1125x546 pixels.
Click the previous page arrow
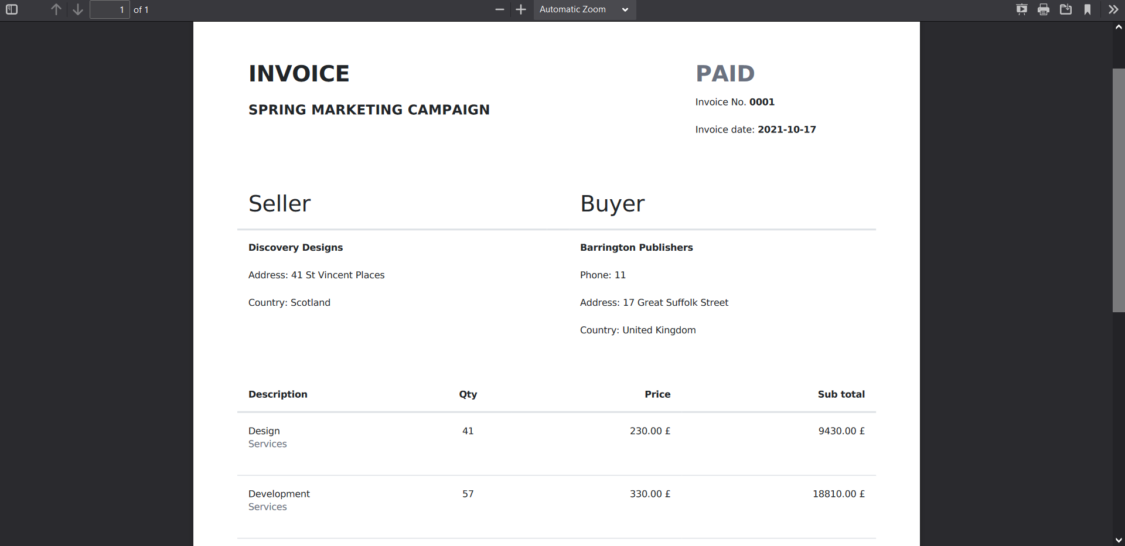click(56, 9)
